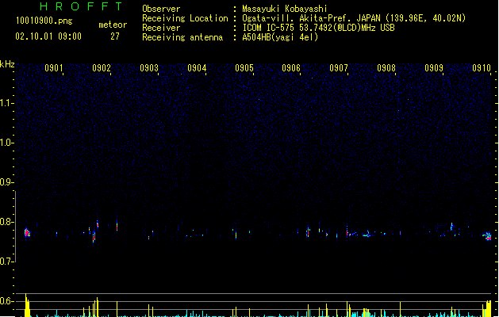Viewport: 499px width, 317px height.
Task: Click the 0903 time marker
Action: (149, 68)
